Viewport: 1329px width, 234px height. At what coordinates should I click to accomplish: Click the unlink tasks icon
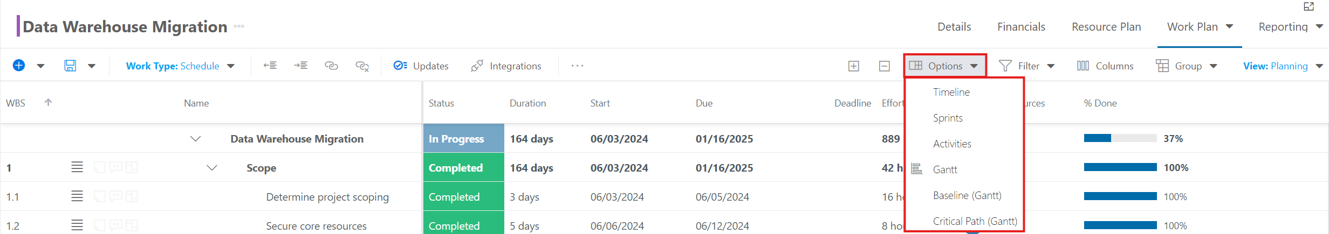coord(362,66)
